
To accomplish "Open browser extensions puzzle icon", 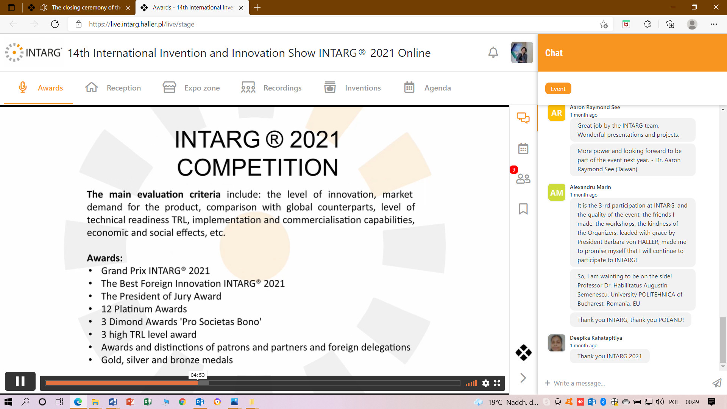I will [647, 24].
